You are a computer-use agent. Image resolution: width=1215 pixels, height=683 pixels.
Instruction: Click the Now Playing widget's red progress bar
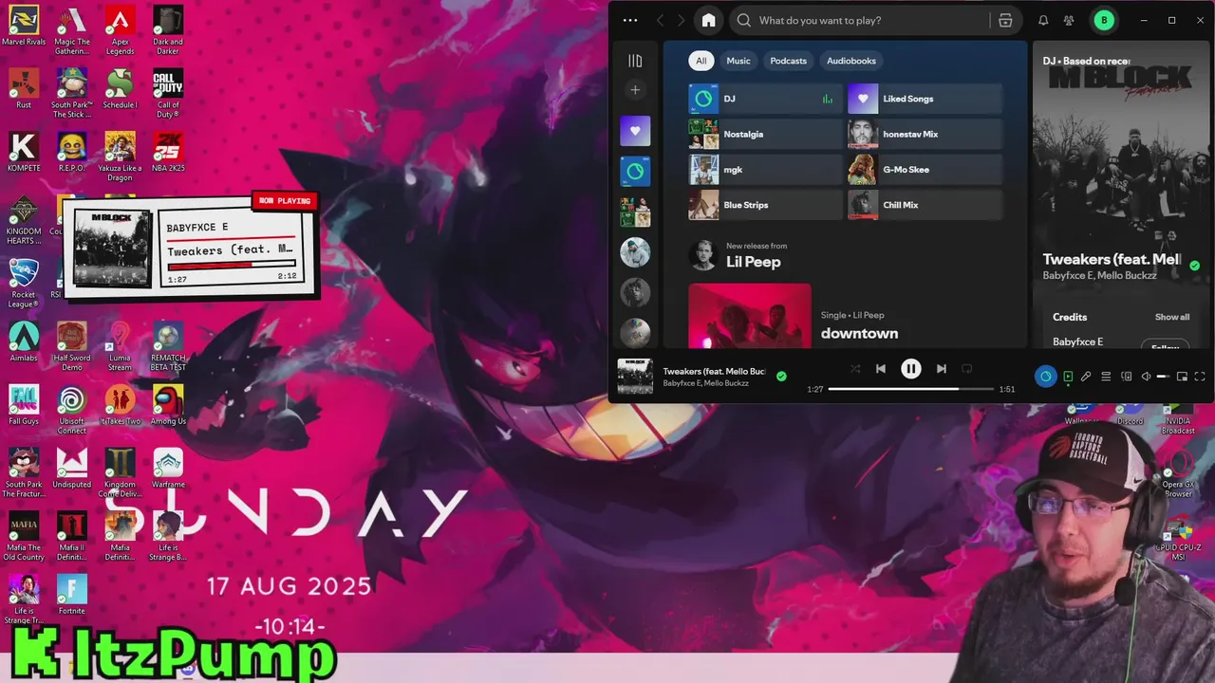point(232,266)
